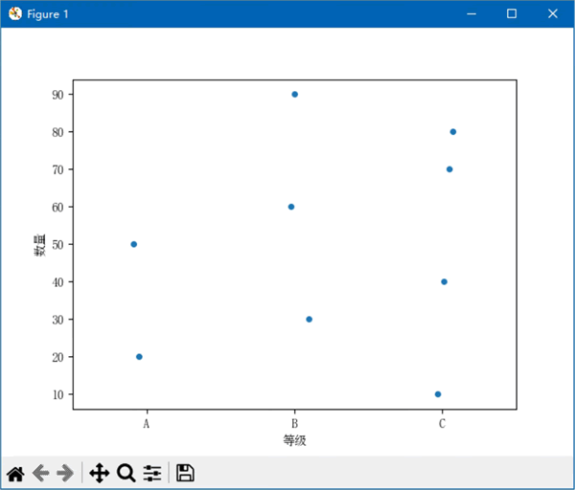575x490 pixels.
Task: Click the data point at A, 50
Action: coord(134,244)
